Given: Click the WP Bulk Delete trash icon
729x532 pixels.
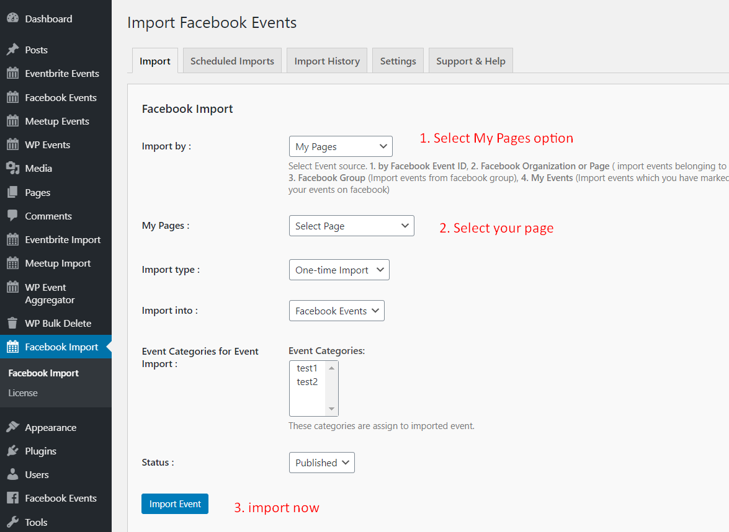Looking at the screenshot, I should click(12, 324).
